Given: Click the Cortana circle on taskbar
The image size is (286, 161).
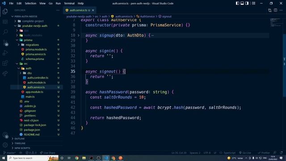Looking at the screenshot, I should tap(62, 158).
